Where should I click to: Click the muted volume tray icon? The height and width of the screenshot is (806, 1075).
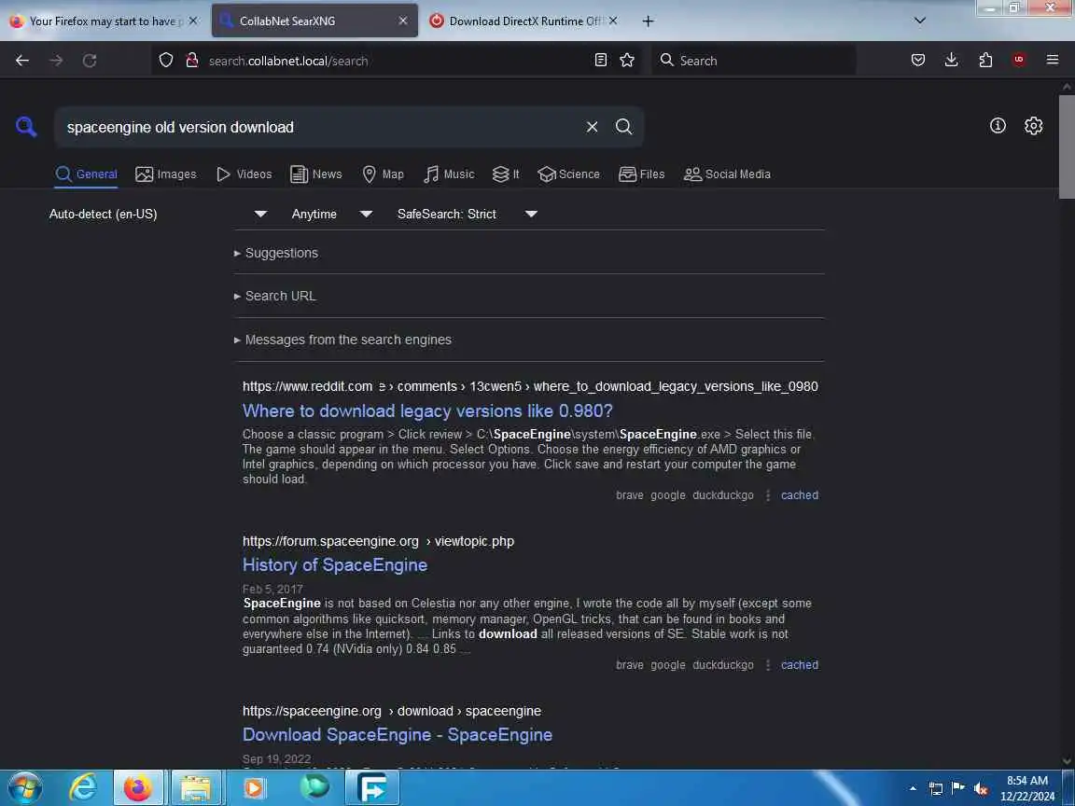pyautogui.click(x=981, y=789)
